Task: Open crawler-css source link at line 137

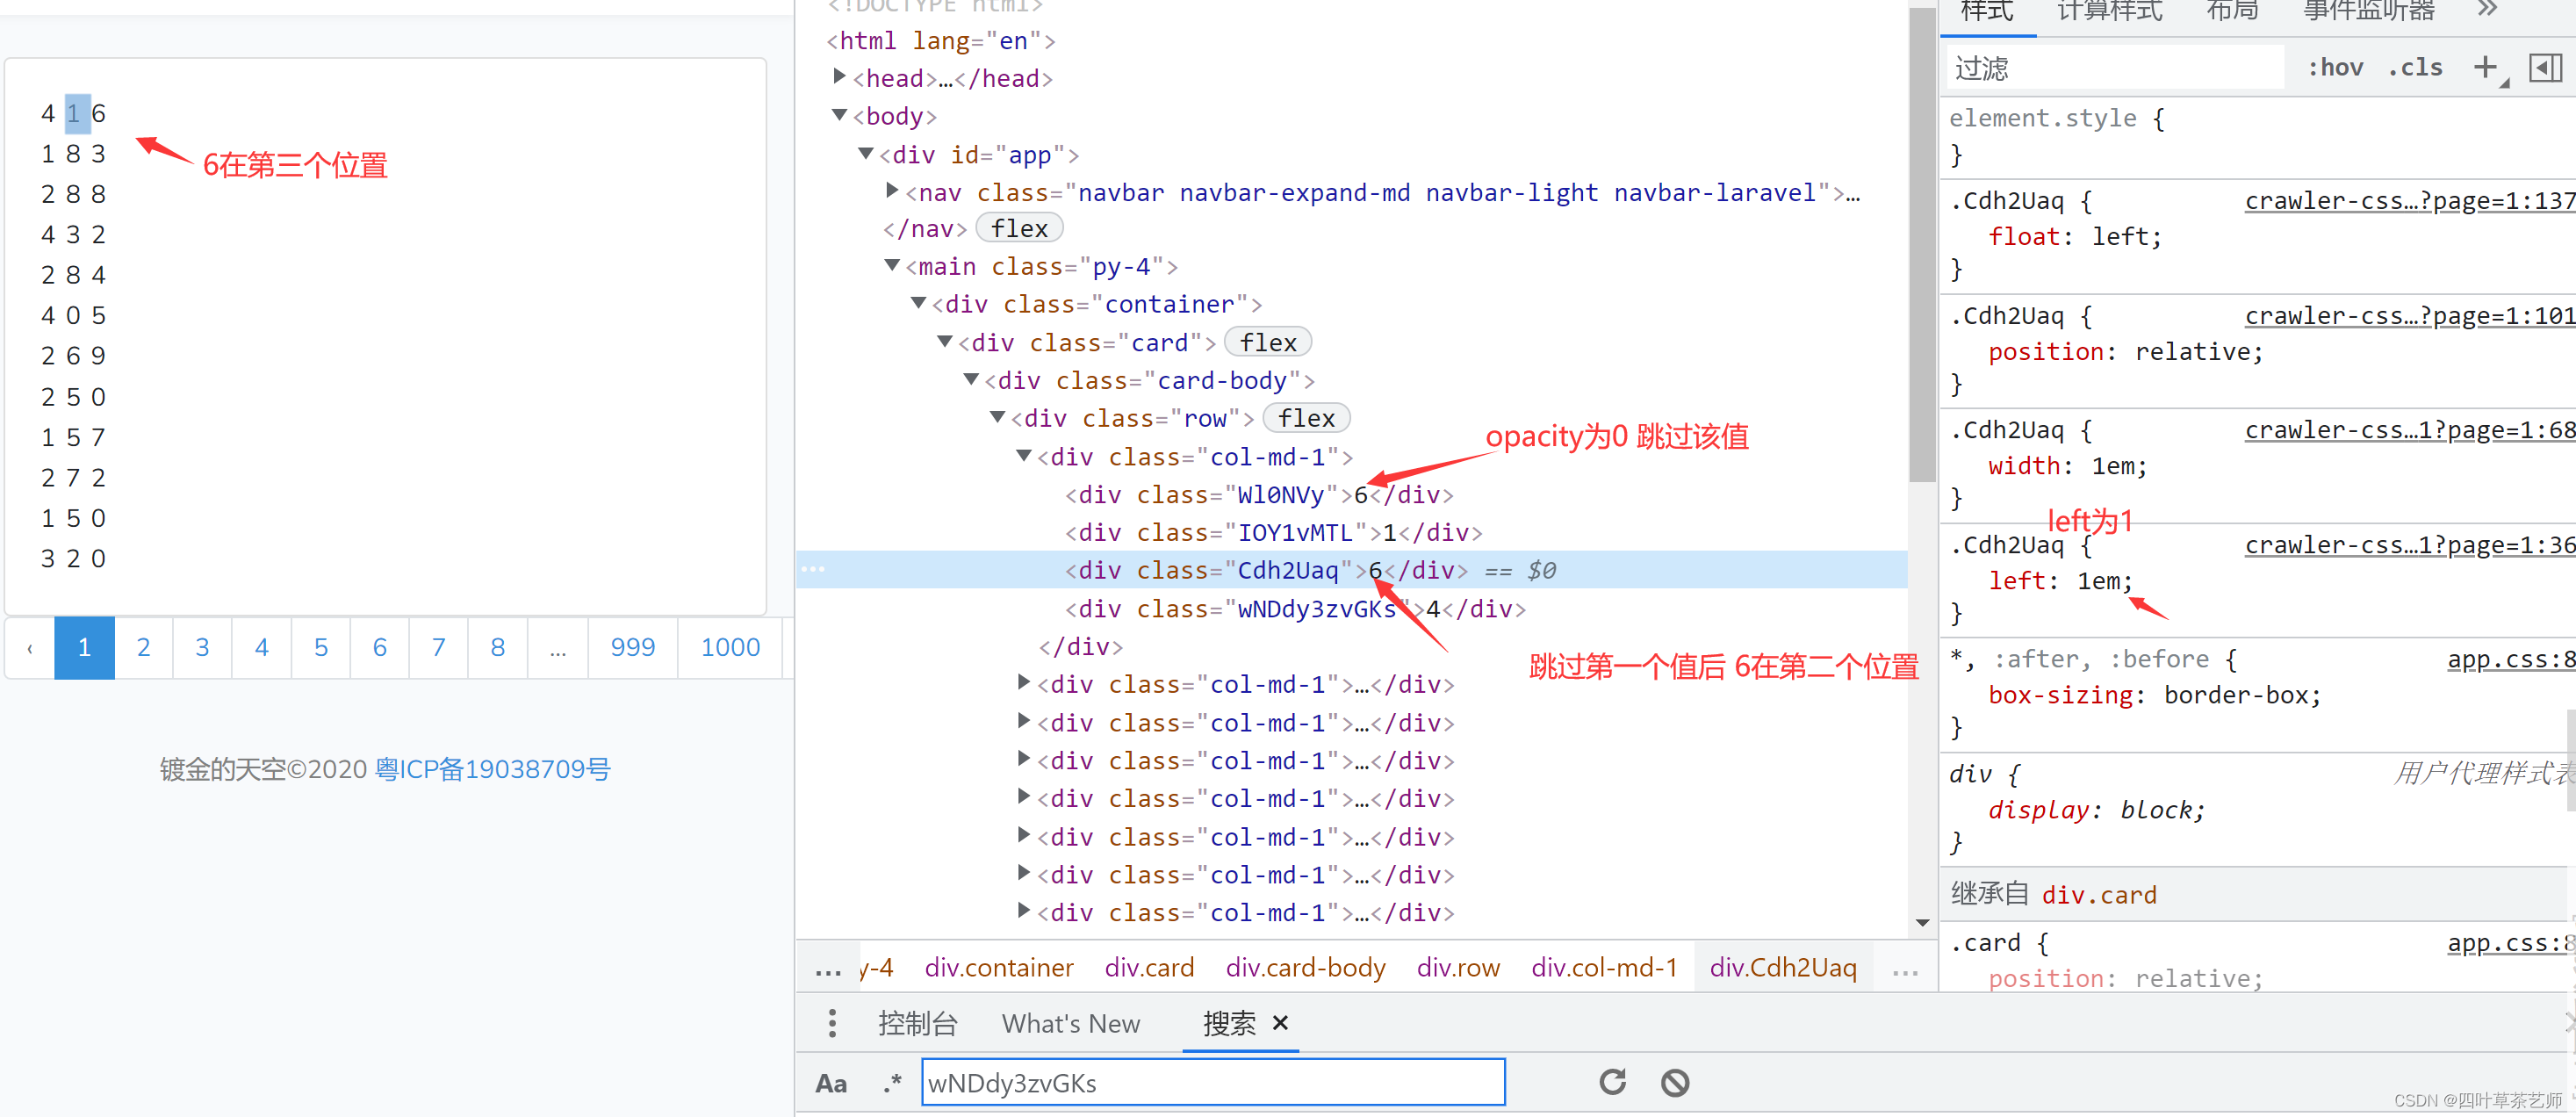Action: click(2410, 200)
